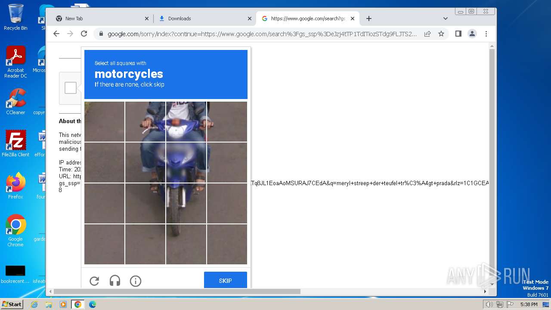Click the taskbar clock 5:38 PM

529,304
